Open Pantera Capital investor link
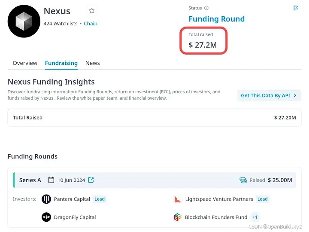The image size is (309, 232). click(72, 199)
